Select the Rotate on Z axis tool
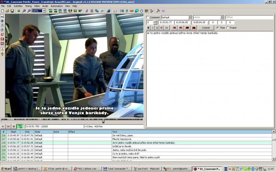 click(2, 25)
